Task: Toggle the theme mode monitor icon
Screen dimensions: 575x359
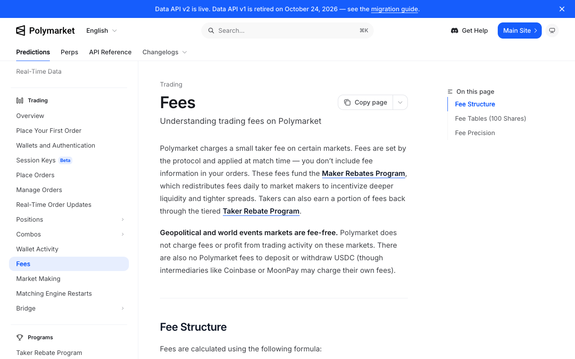Action: [x=552, y=31]
